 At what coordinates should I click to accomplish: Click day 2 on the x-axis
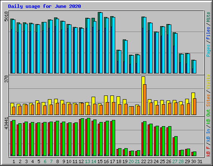(x=20, y=161)
